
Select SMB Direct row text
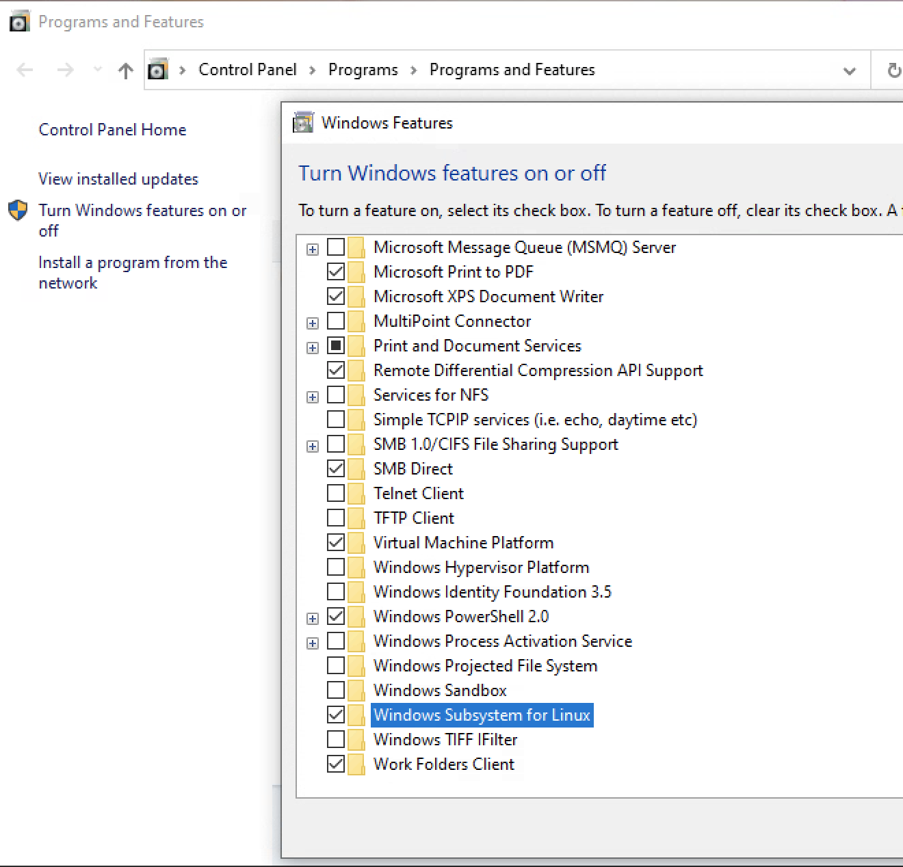[413, 469]
